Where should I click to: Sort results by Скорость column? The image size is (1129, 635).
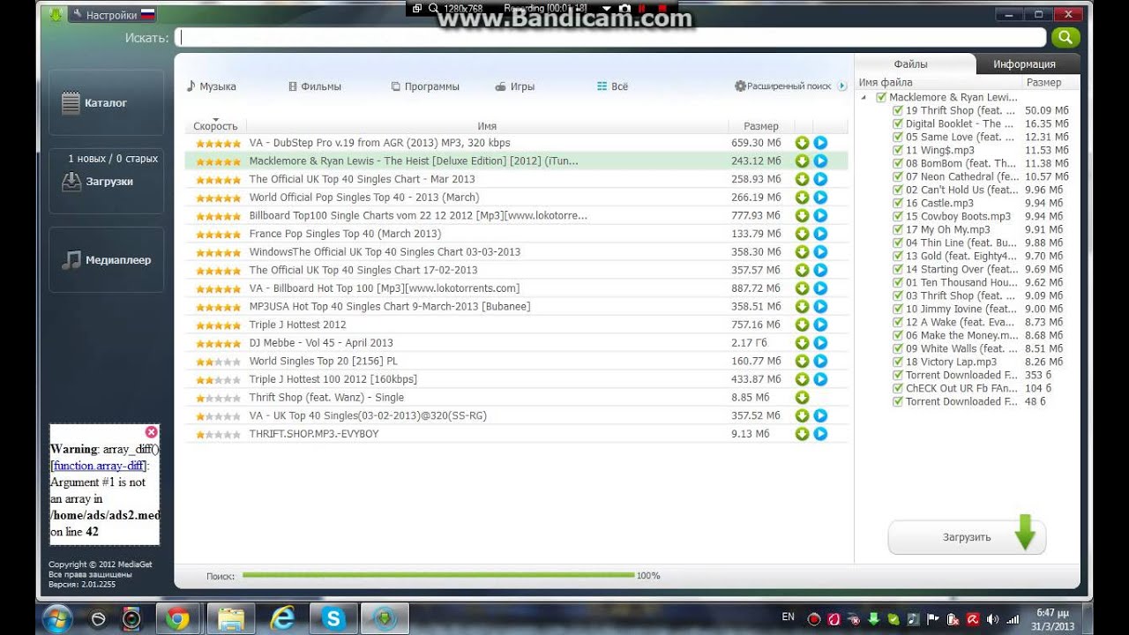[215, 126]
